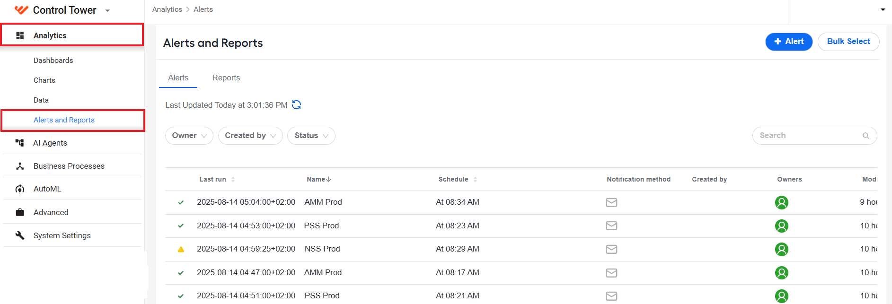Click the Last Updated Today at 3:01:36 PM text

tap(226, 105)
